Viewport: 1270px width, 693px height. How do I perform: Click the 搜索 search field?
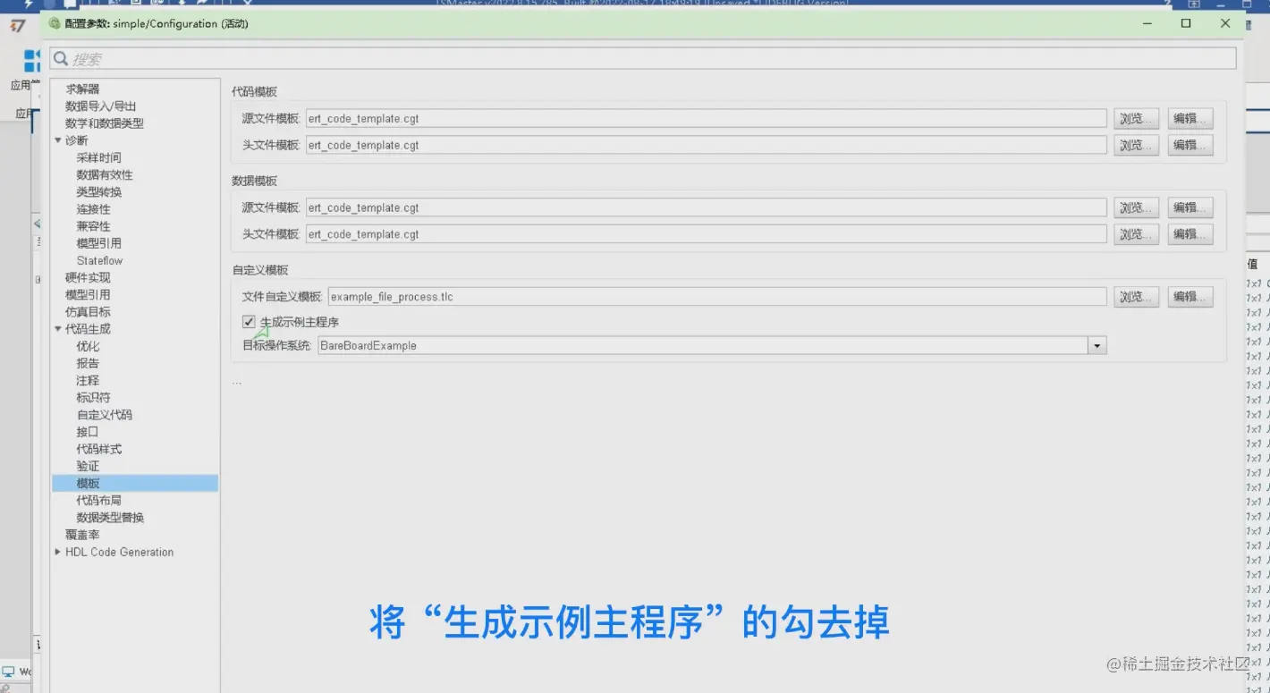click(x=643, y=59)
